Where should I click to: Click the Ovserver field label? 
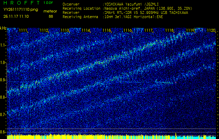71,4
